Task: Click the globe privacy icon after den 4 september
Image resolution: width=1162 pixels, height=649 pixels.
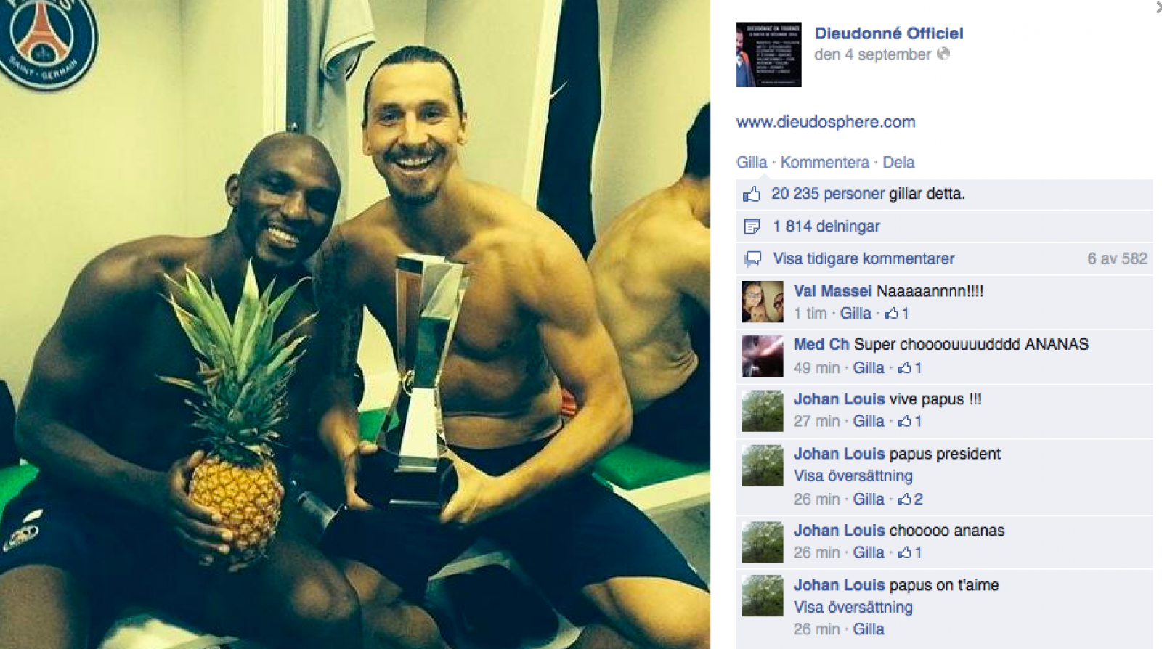Action: click(x=943, y=54)
